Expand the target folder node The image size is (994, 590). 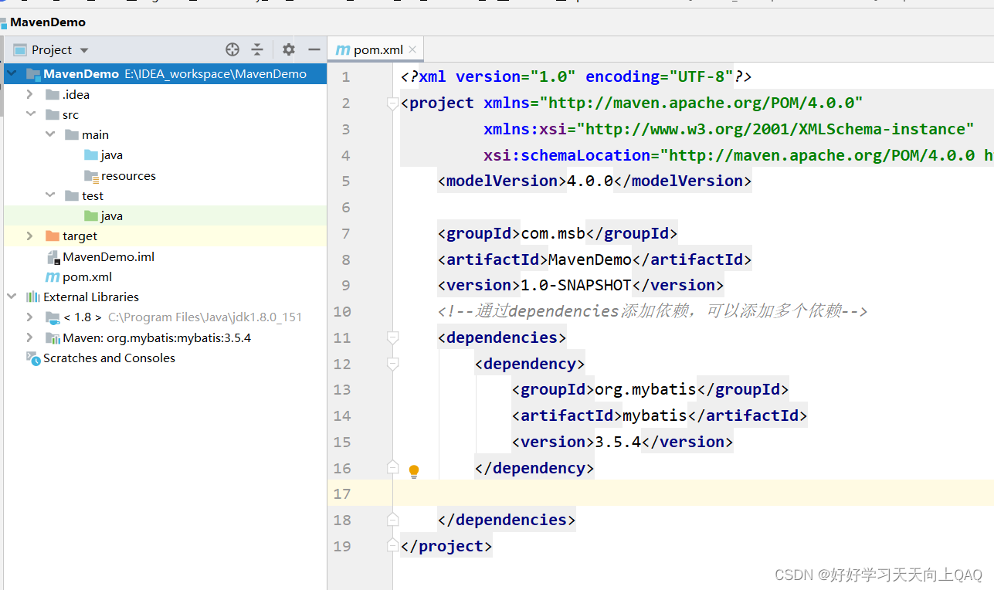(x=30, y=236)
